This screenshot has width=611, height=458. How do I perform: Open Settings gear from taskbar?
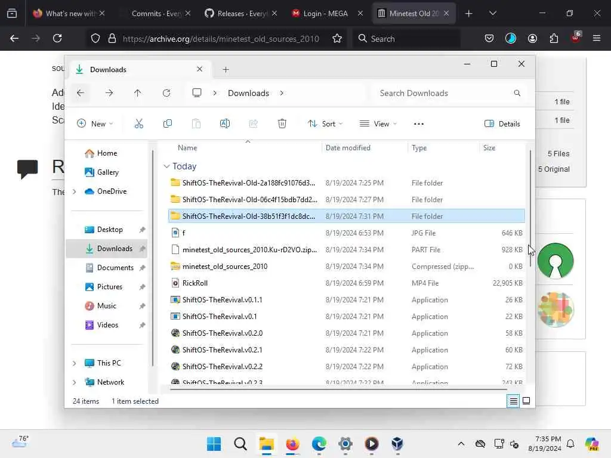pos(345,444)
